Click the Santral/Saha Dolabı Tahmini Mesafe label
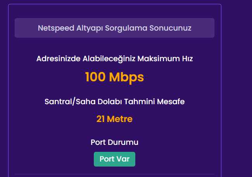 [114, 102]
